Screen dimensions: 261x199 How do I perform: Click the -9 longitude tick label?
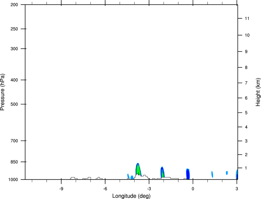coord(61,189)
